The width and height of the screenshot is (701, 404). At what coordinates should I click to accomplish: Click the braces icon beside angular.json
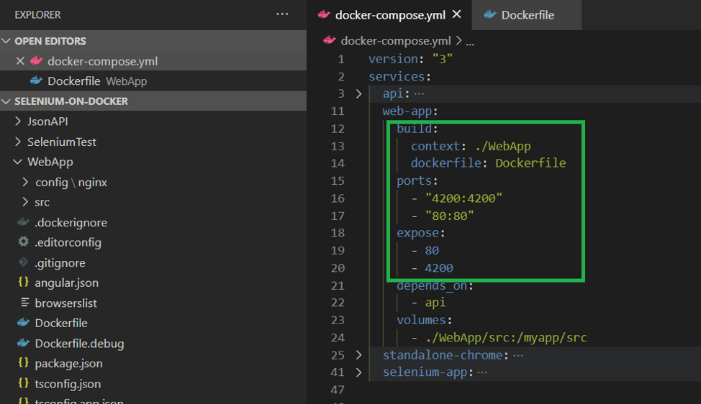click(24, 283)
